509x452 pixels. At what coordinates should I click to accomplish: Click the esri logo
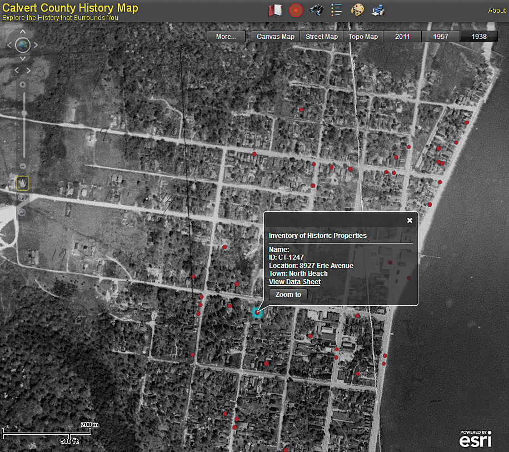tap(475, 439)
